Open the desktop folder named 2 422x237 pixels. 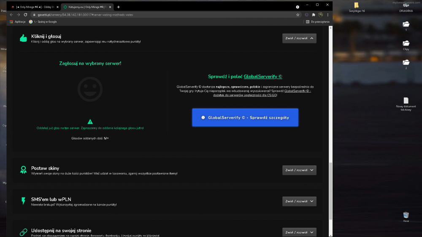pyautogui.click(x=406, y=64)
